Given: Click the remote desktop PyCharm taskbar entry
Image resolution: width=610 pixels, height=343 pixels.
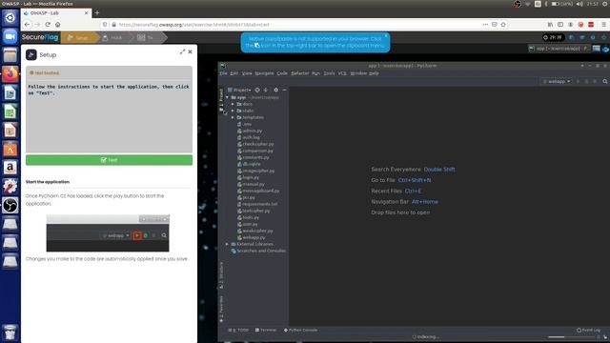Looking at the screenshot, I should click(559, 49).
